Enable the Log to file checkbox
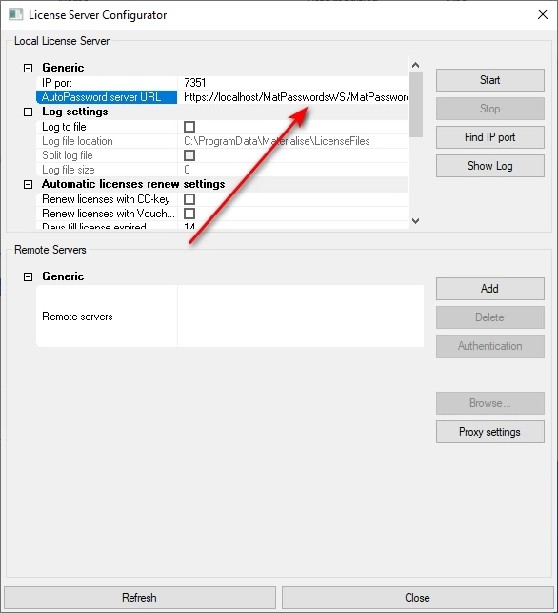Viewport: 558px width, 613px height. point(189,127)
